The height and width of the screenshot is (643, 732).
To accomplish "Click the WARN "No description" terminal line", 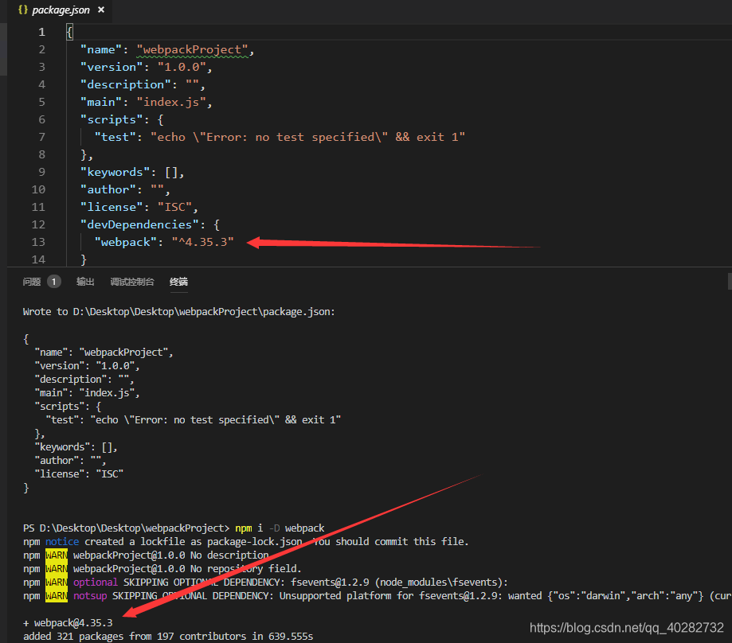I will point(146,555).
